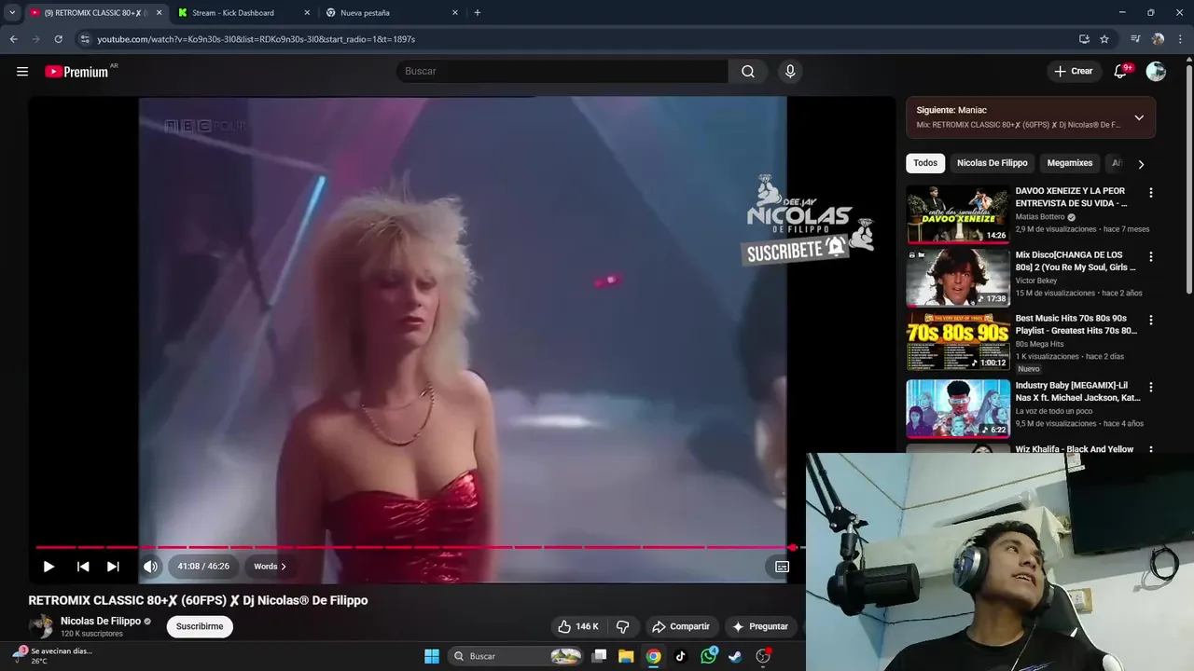This screenshot has width=1194, height=671.
Task: Click the progress bar playhead dot
Action: [x=792, y=547]
